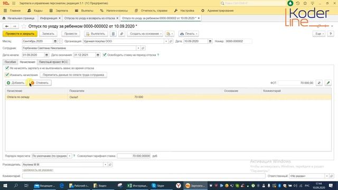
Task: Step the Месяц spinner arrows
Action: point(60,41)
